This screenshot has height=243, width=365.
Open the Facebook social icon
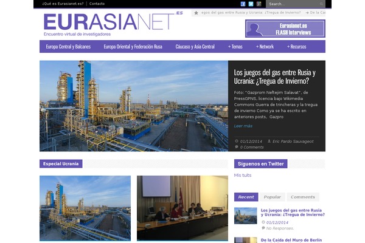tap(243, 4)
